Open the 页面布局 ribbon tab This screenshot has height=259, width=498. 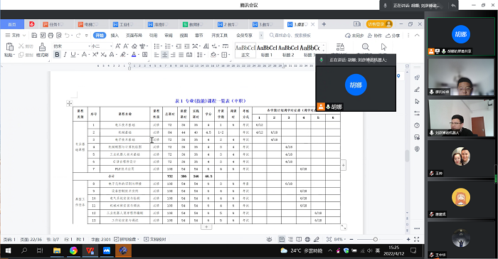(x=134, y=36)
